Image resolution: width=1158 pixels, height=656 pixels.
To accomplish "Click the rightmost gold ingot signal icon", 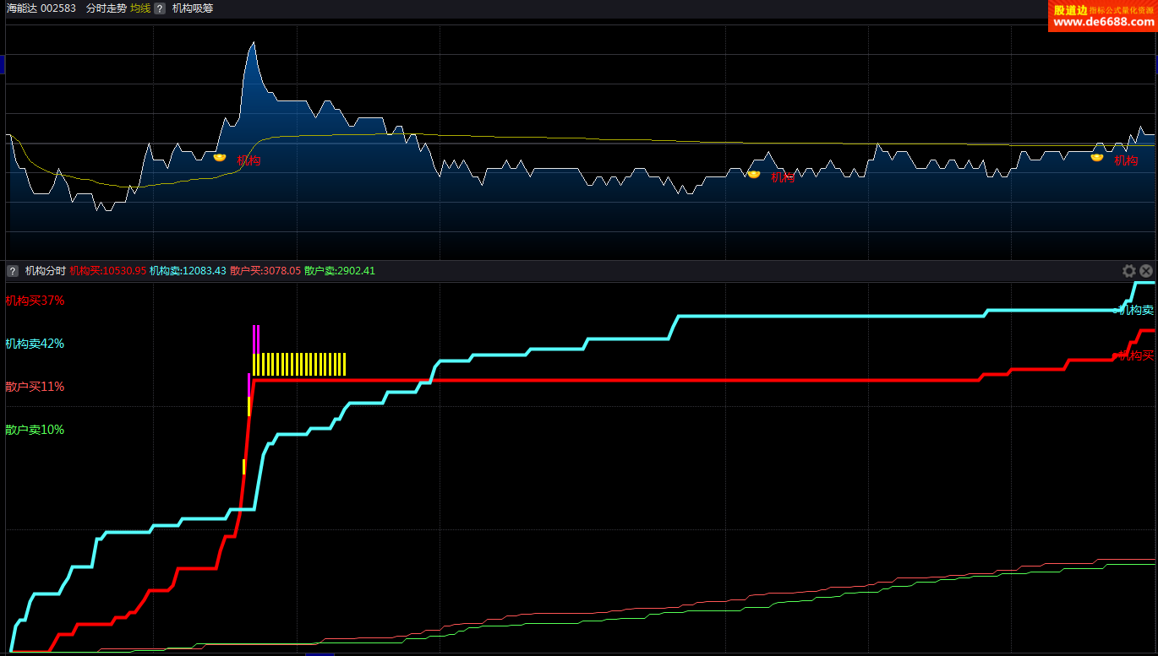I will [x=1097, y=157].
